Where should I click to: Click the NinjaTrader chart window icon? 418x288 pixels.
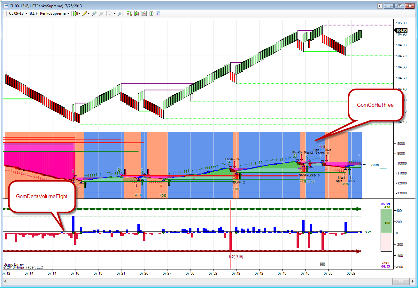[x=5, y=6]
